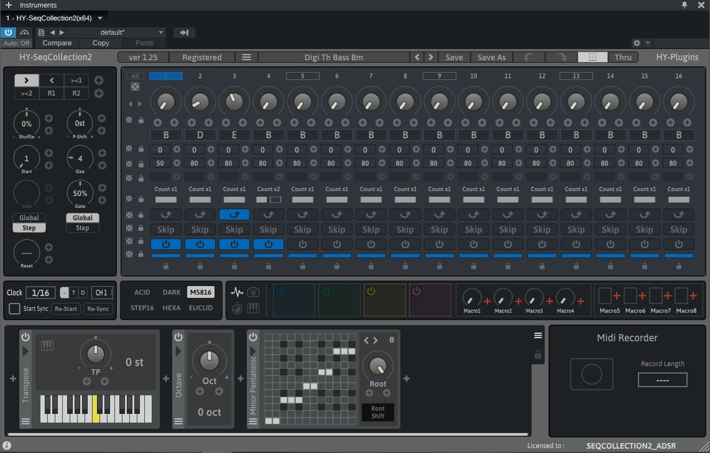Select the ACID sequencer tab
The width and height of the screenshot is (710, 453).
[x=142, y=292]
